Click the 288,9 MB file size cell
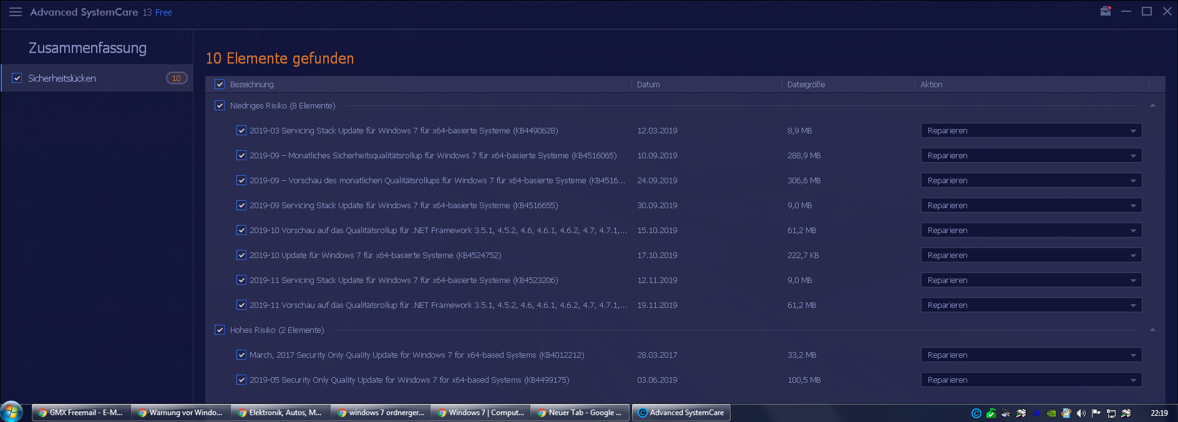Viewport: 1178px width, 422px height. click(804, 155)
